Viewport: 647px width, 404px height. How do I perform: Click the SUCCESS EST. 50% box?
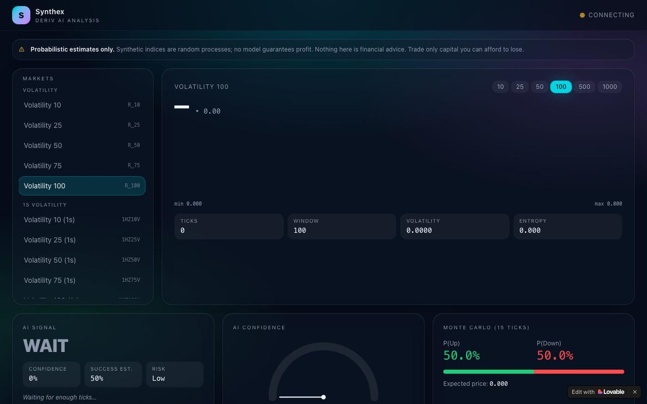(113, 374)
